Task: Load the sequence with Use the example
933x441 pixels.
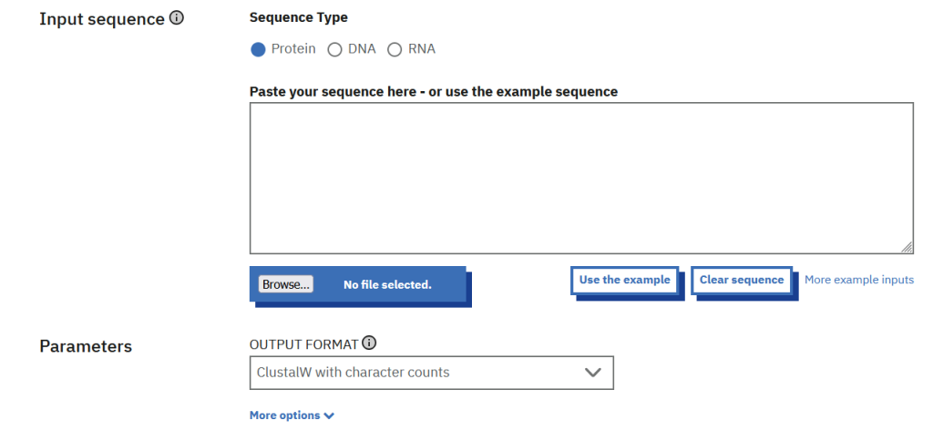Action: click(x=624, y=280)
